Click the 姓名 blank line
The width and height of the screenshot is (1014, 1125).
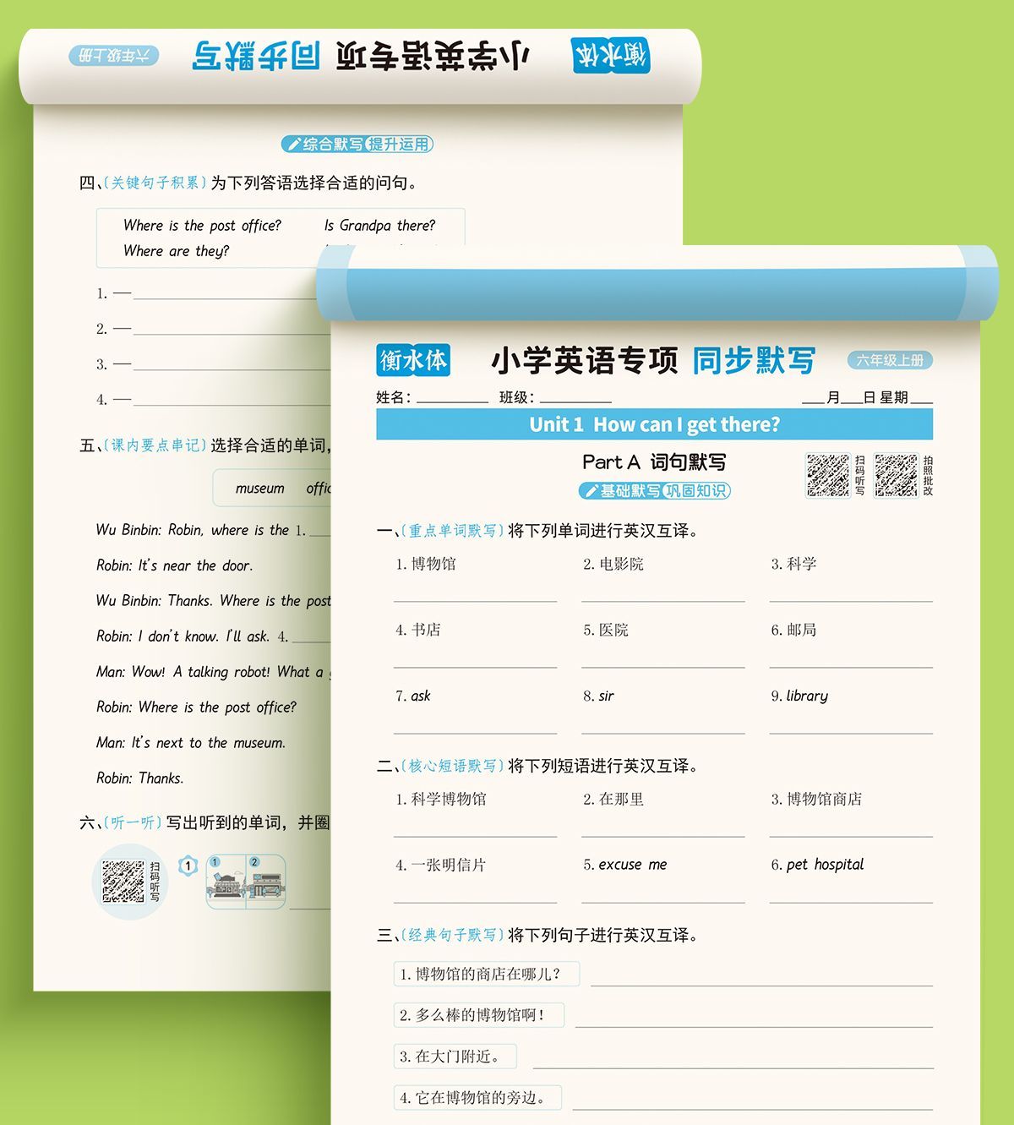452,401
